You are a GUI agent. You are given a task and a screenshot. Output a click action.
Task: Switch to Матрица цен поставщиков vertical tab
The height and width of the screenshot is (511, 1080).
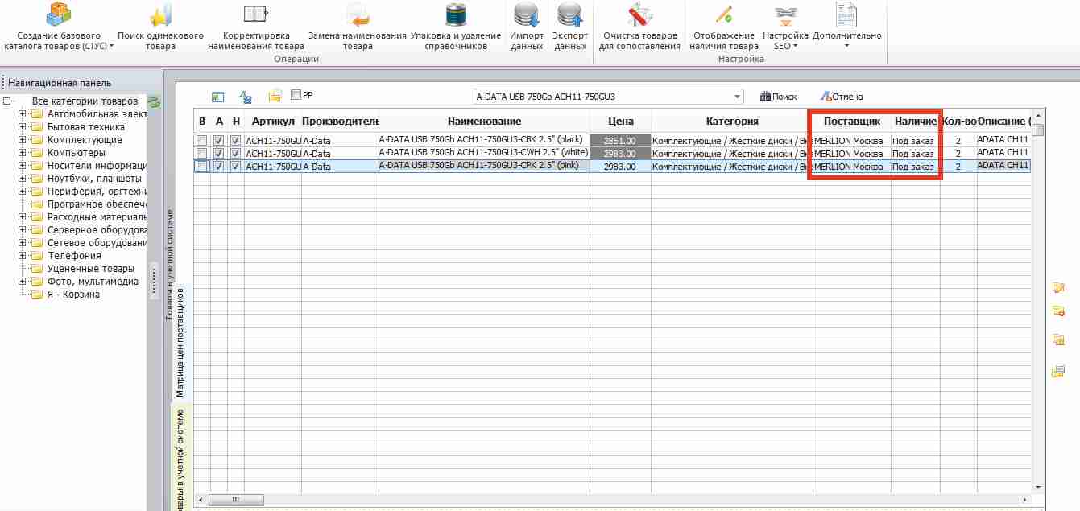pos(180,341)
